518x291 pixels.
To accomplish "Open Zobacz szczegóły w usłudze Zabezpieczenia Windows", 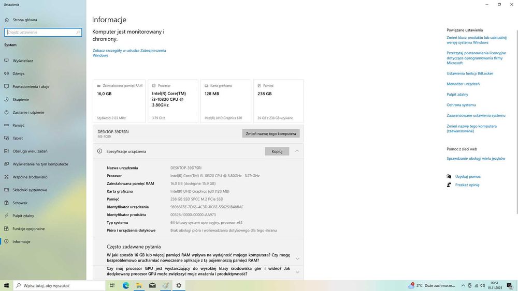I will 129,53.
